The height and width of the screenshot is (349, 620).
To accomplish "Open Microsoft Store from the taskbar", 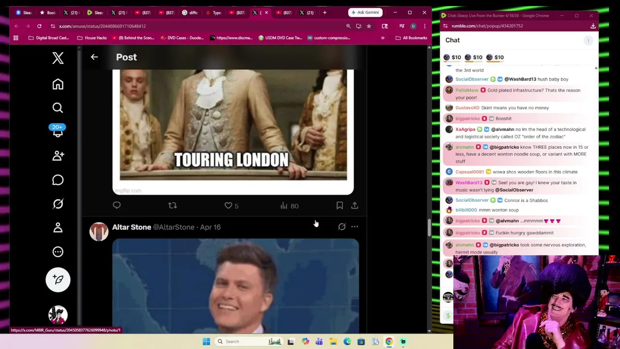I will click(361, 342).
